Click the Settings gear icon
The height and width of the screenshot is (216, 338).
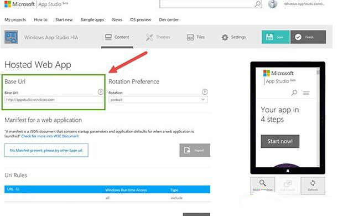(x=225, y=37)
